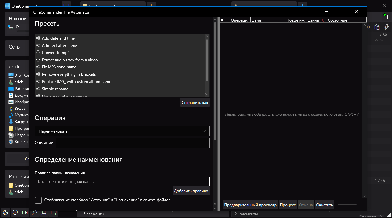The image size is (392, 218).
Task: Select drive C: in OneCommander sidebar
Action: click(x=17, y=27)
